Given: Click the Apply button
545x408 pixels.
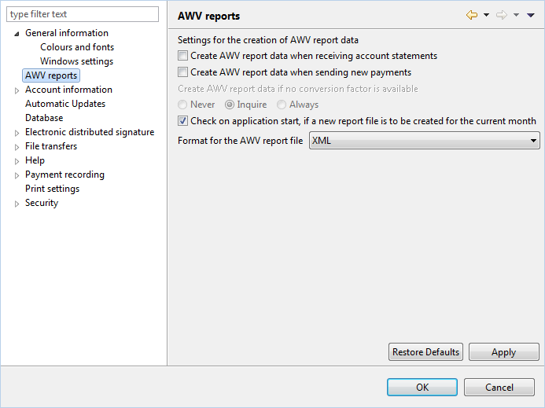Looking at the screenshot, I should tap(503, 351).
